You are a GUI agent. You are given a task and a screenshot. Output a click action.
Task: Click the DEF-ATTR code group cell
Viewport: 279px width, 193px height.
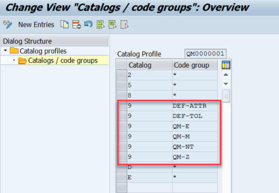pyautogui.click(x=195, y=106)
